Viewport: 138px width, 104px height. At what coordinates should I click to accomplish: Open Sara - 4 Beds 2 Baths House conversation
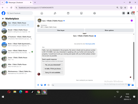tap(17, 24)
